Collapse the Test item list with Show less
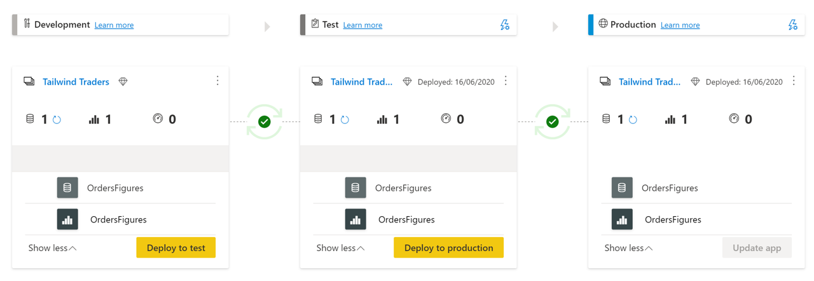The width and height of the screenshot is (814, 281). [x=340, y=248]
